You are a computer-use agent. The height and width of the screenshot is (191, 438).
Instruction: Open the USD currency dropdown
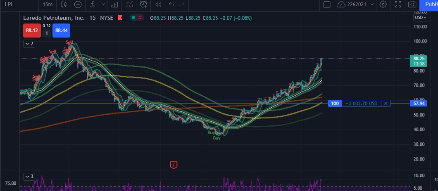click(420, 17)
